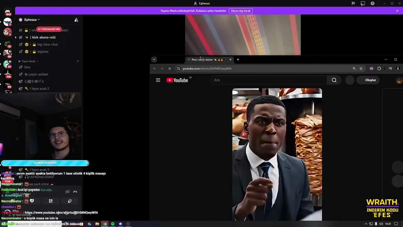Open the OBS icon in taskbar
The width and height of the screenshot is (403, 227).
pyautogui.click(x=128, y=224)
